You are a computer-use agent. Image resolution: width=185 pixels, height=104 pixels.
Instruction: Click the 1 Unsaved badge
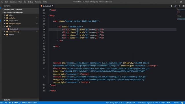coord(18,10)
